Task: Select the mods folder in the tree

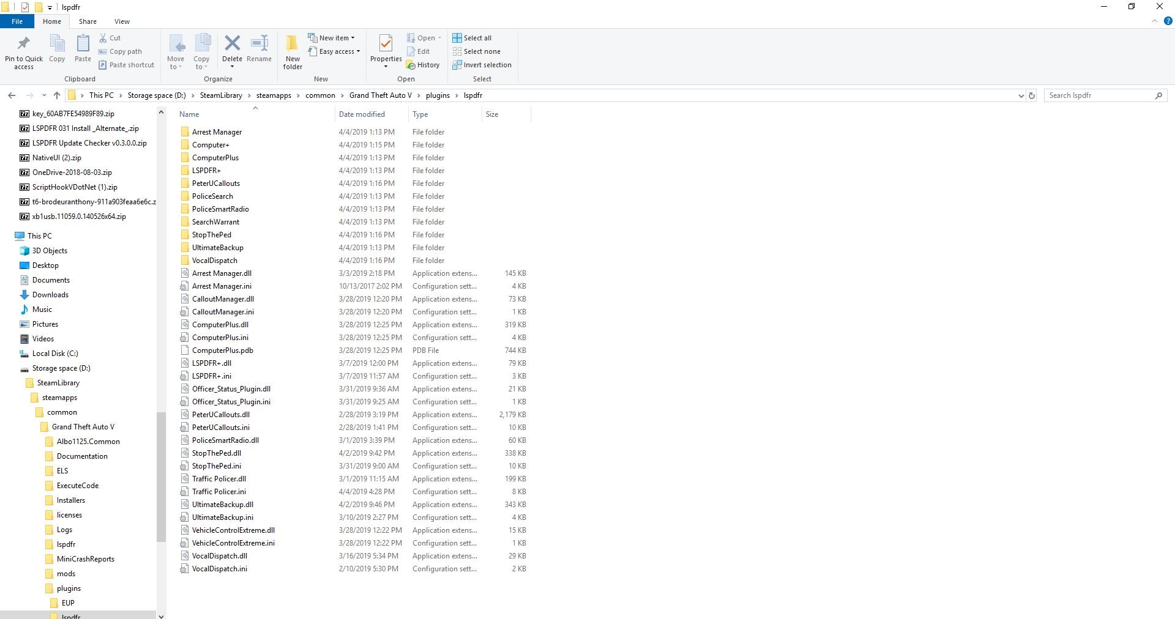Action: (66, 574)
